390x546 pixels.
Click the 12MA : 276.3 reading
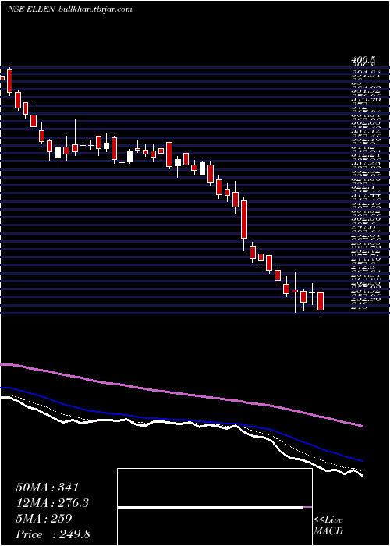(52, 503)
